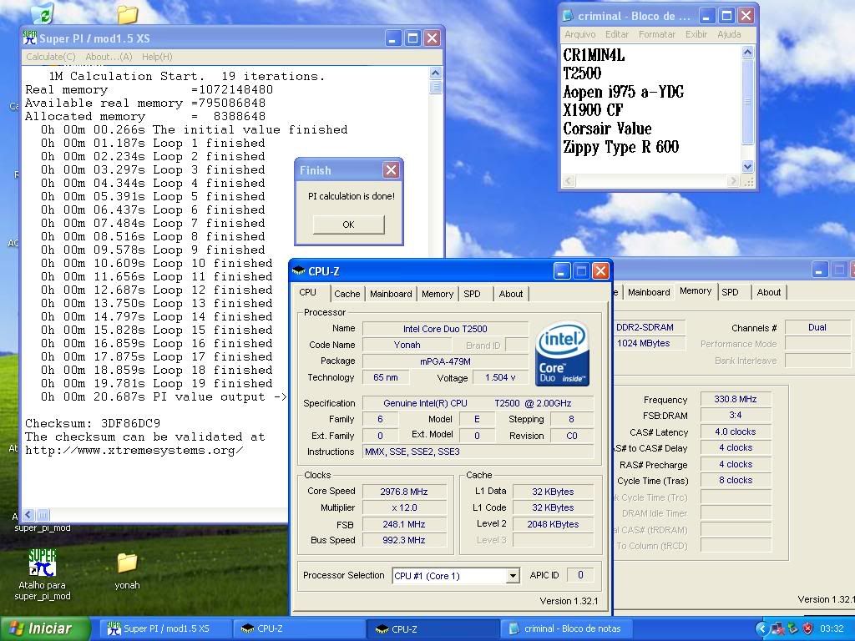Open the Processor Selection dropdown
This screenshot has width=855, height=641.
pyautogui.click(x=513, y=576)
